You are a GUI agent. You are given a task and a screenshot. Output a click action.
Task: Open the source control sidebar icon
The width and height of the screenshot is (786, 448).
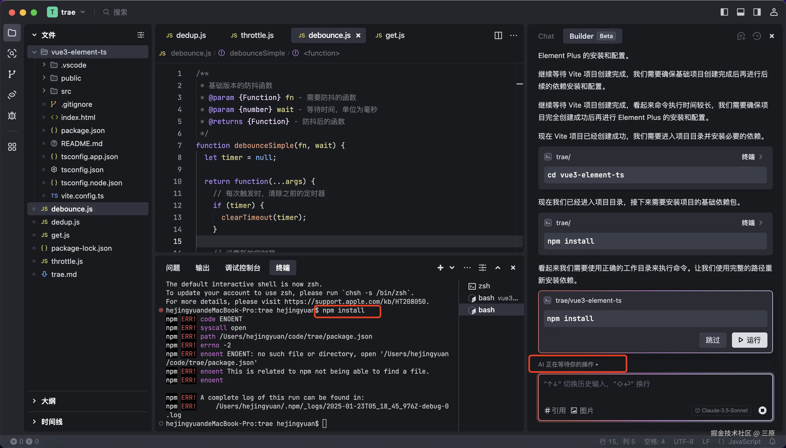coord(12,74)
